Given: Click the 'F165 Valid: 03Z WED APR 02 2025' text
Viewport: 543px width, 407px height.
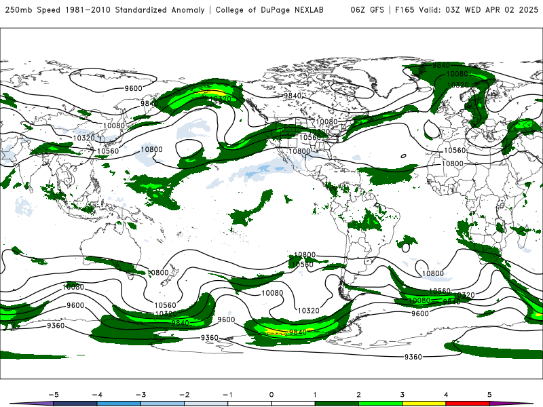Looking at the screenshot, I should click(466, 10).
